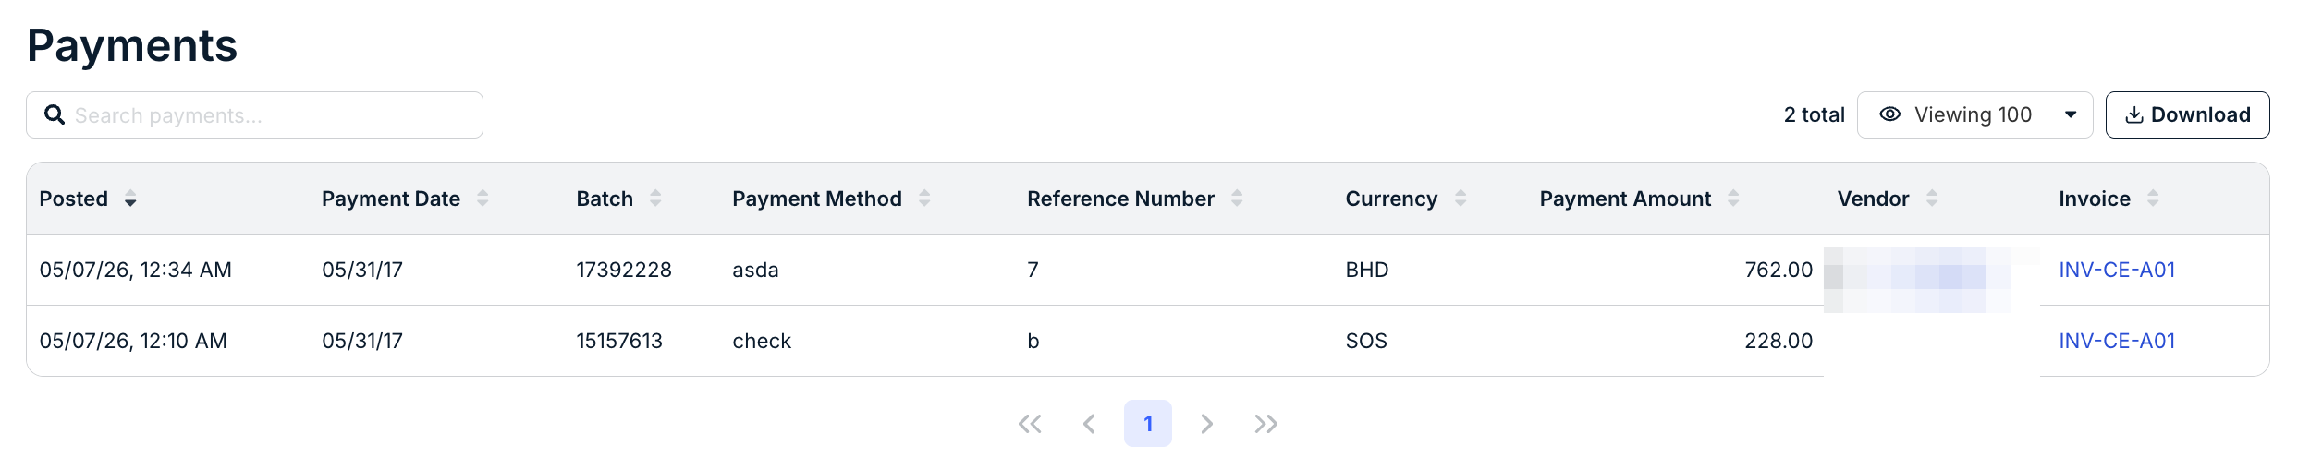Go to the previous page
The width and height of the screenshot is (2298, 458).
tap(1089, 424)
